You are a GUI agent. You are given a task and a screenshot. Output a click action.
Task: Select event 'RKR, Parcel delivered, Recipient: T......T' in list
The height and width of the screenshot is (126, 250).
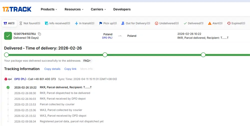point(66,87)
